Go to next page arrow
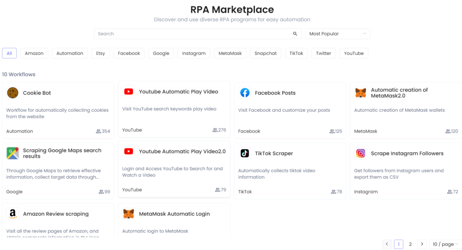The height and width of the screenshot is (250, 462). (422, 244)
